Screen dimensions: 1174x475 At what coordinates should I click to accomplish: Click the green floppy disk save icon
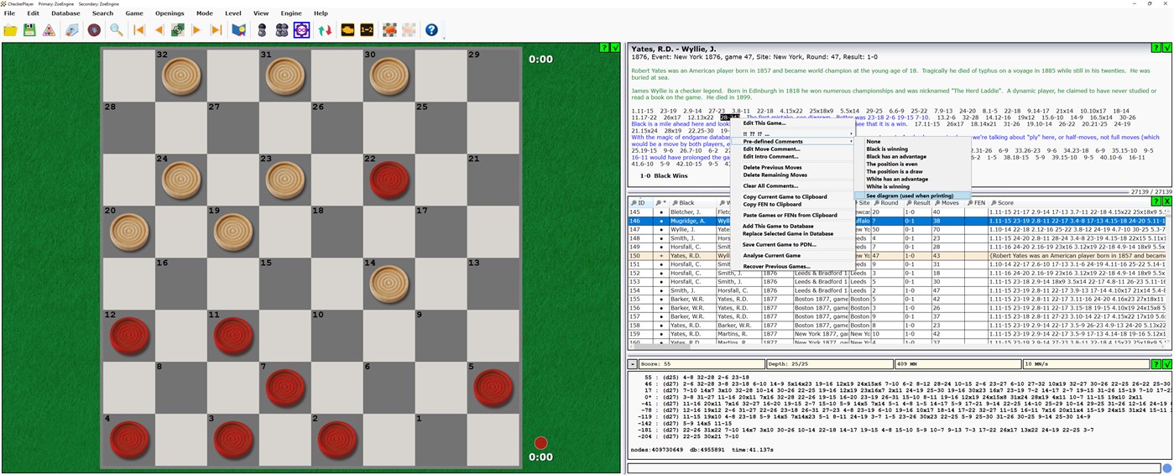[x=29, y=30]
